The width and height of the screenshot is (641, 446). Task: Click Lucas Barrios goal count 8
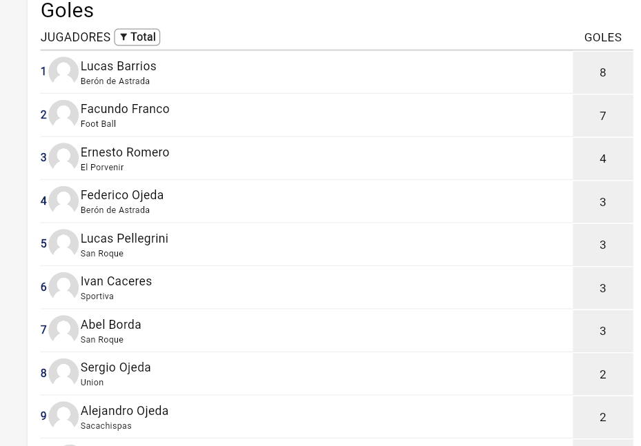(602, 72)
